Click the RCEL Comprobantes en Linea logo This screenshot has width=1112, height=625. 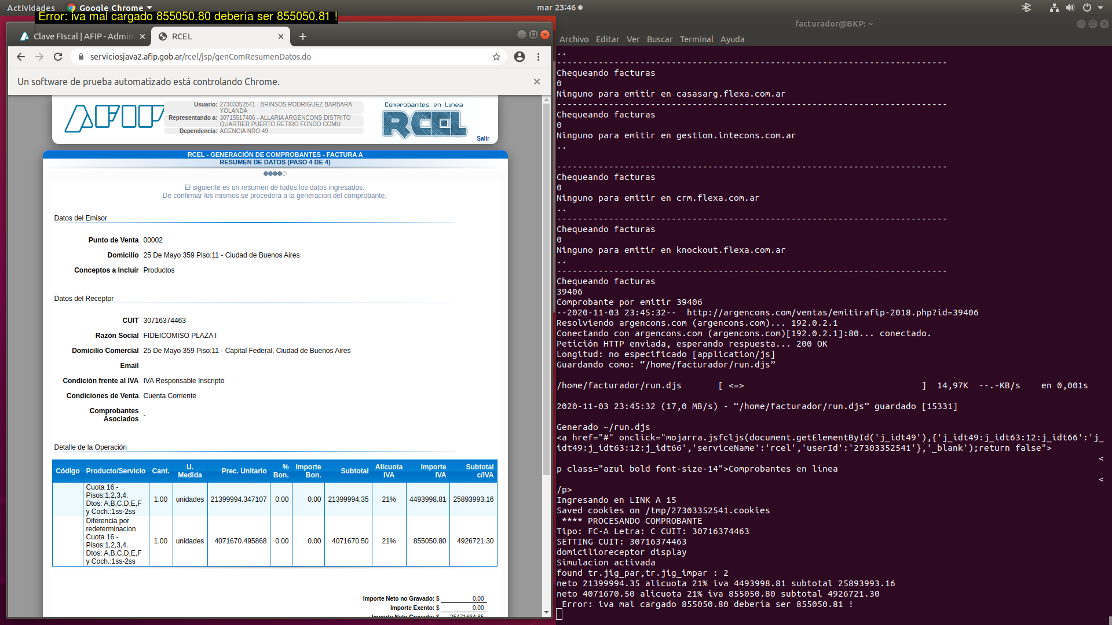click(425, 120)
